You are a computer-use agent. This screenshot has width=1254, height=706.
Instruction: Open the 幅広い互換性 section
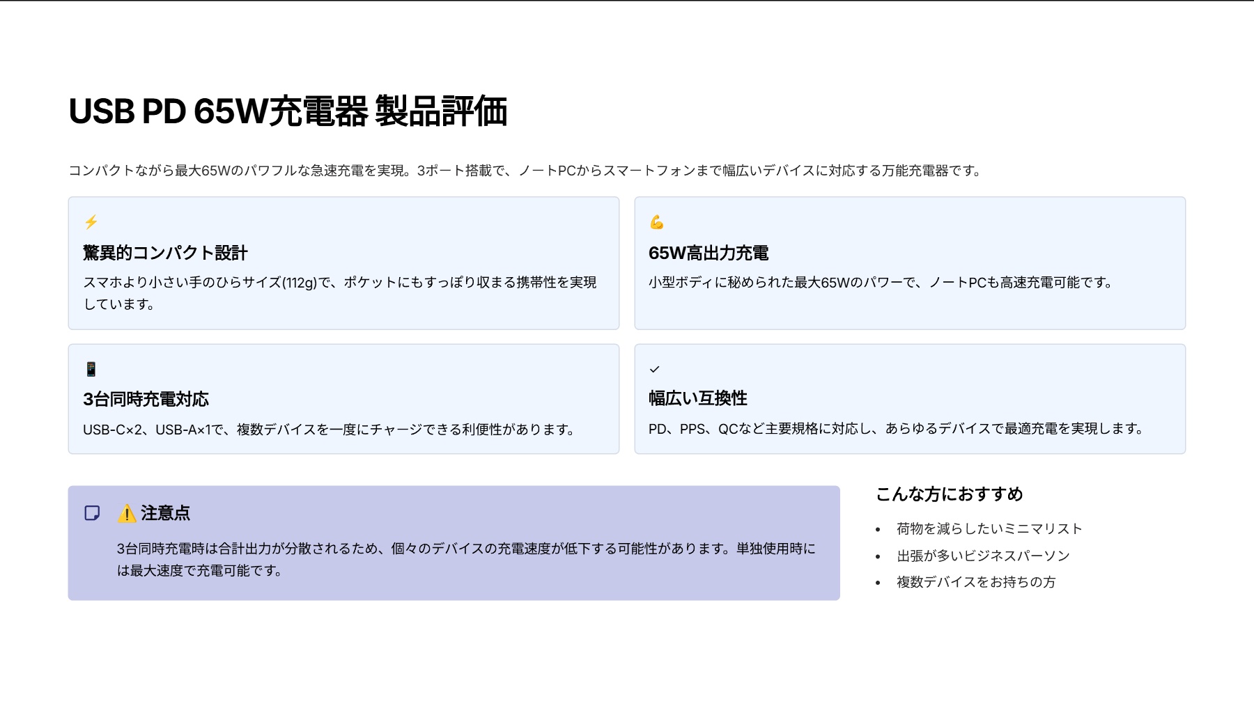pos(699,399)
